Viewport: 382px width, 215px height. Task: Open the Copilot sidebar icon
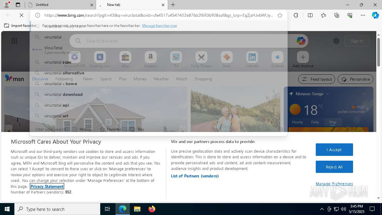375,15
